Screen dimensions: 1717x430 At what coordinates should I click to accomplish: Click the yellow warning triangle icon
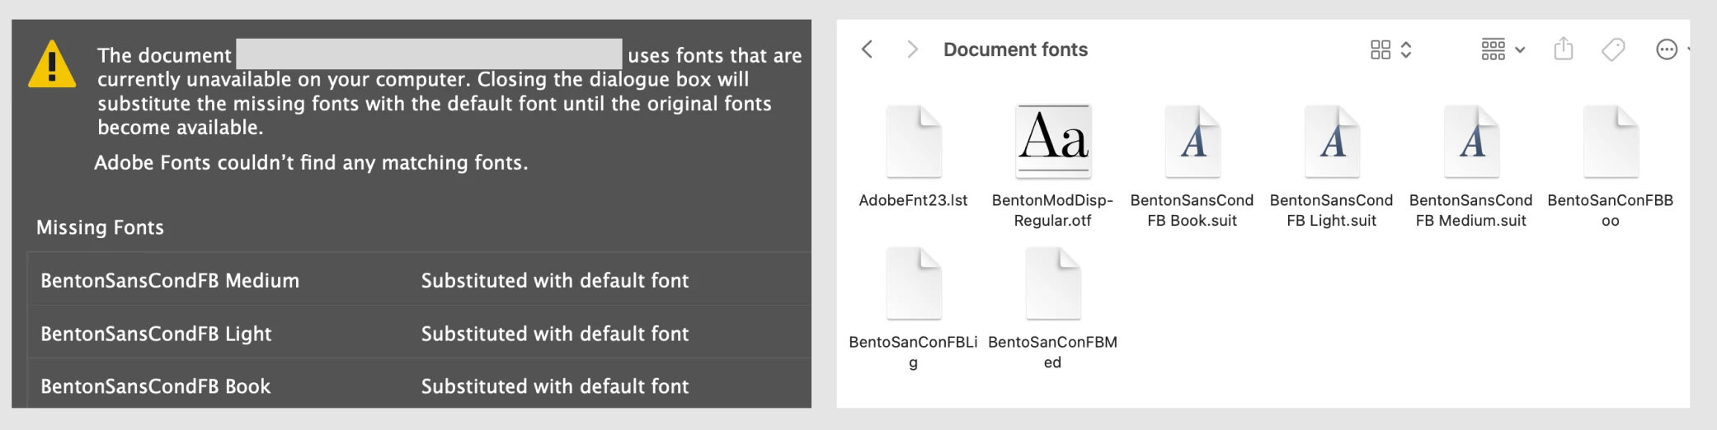click(52, 64)
